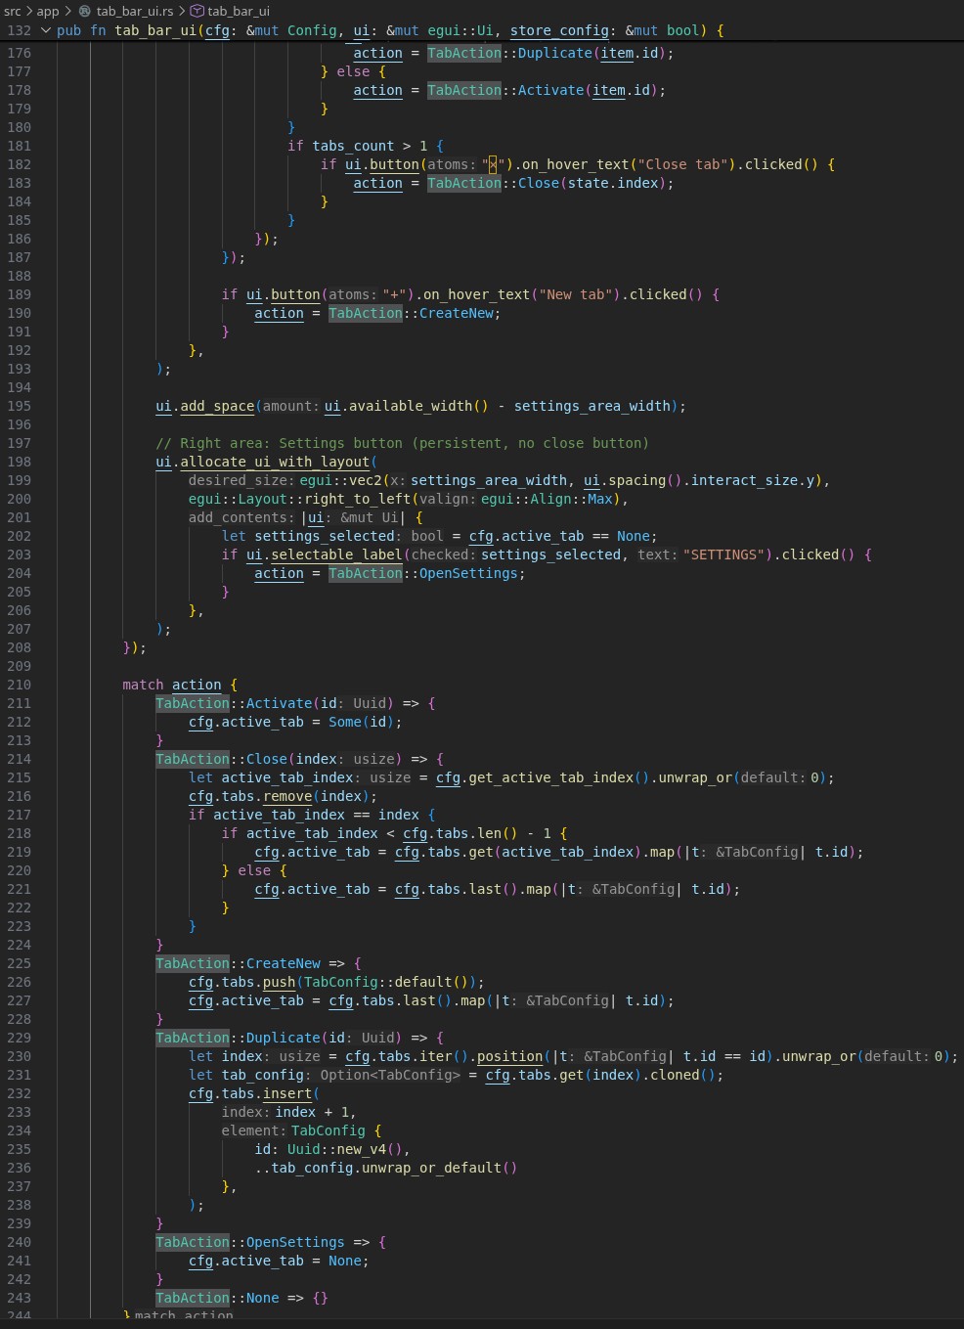The image size is (964, 1329).
Task: Click 'position' method call on line 230
Action: tap(509, 1056)
